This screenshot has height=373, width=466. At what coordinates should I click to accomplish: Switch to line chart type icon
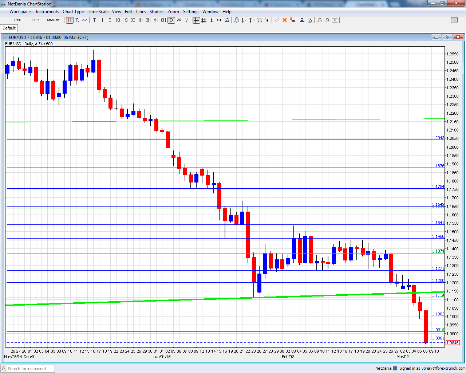(x=85, y=20)
